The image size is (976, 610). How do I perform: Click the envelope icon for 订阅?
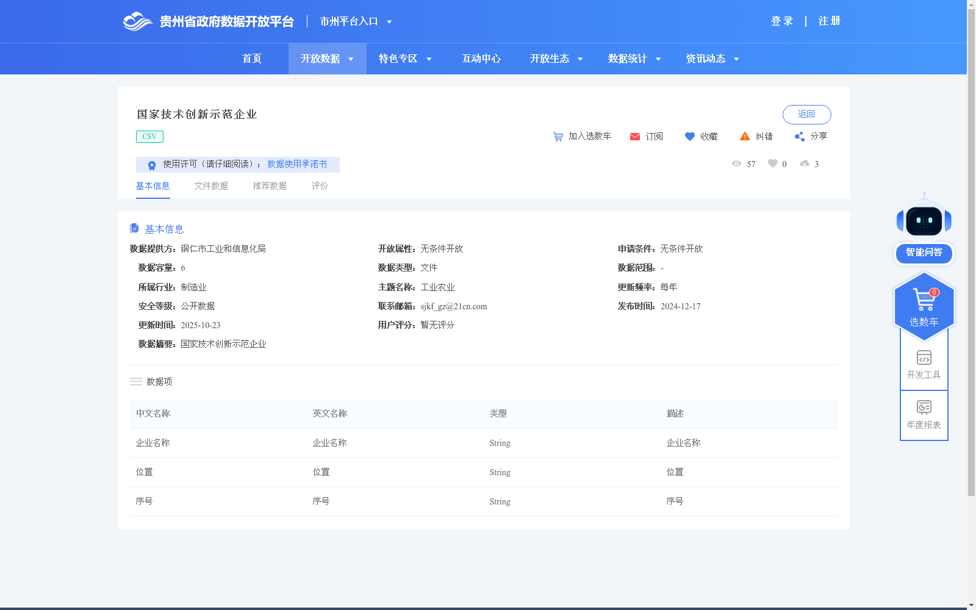[635, 137]
